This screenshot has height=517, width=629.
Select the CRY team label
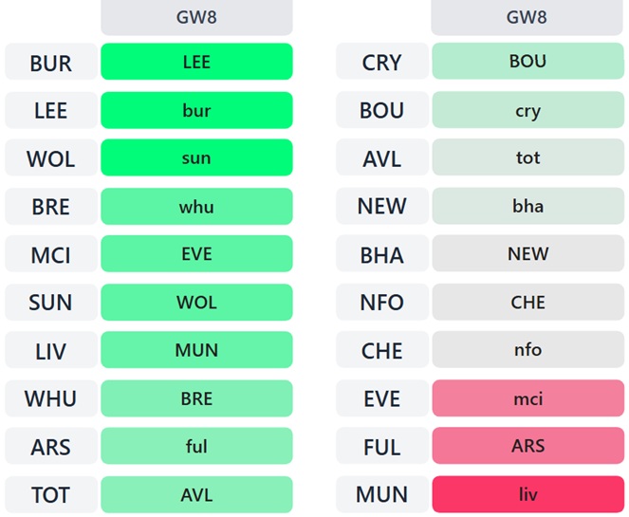point(381,63)
